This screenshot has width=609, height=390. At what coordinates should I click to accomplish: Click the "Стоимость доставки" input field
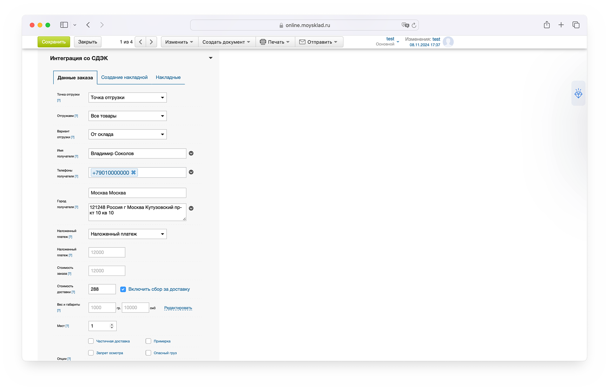click(x=102, y=289)
